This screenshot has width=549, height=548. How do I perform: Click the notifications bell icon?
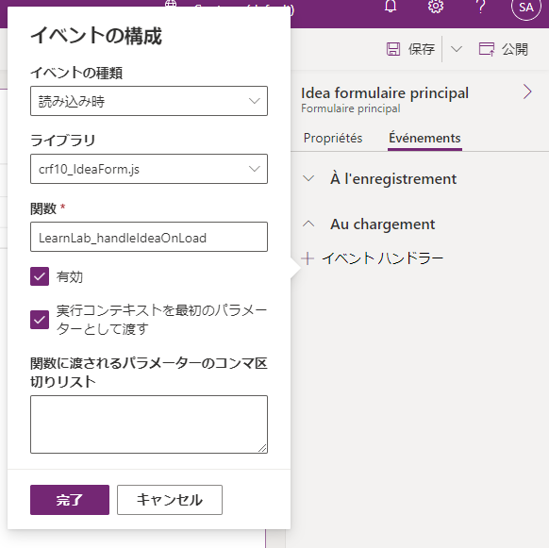(391, 6)
